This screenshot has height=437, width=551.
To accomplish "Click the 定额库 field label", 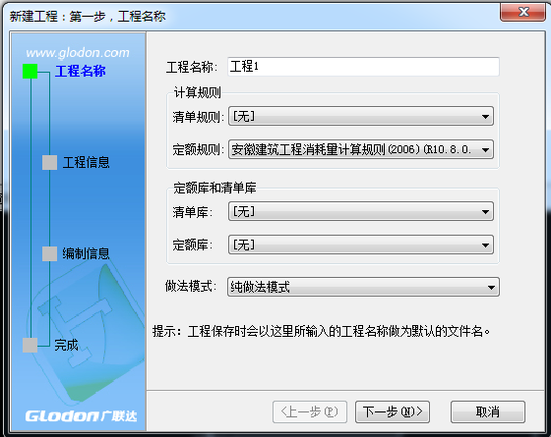I will pyautogui.click(x=193, y=245).
